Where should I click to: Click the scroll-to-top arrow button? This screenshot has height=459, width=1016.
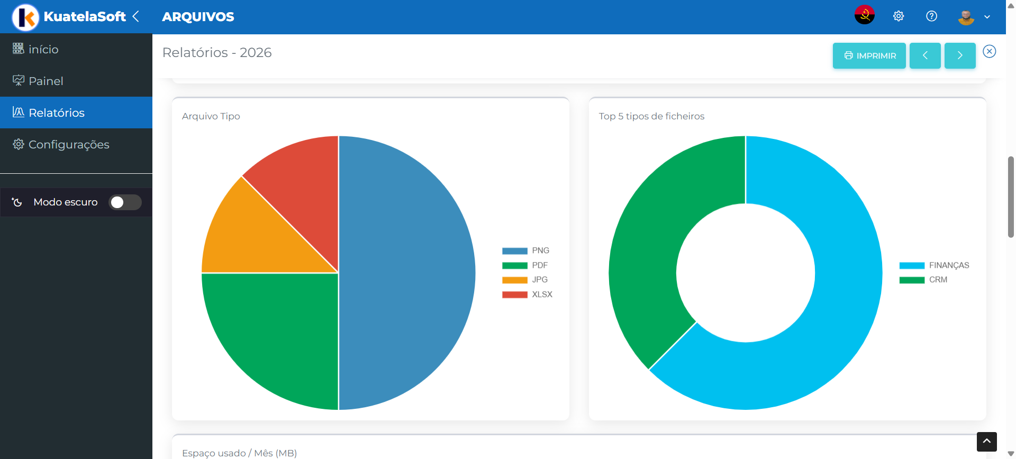click(986, 442)
